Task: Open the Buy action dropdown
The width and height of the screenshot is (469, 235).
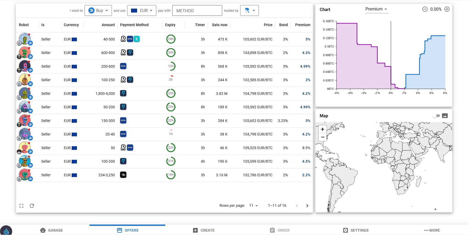Action: 98,10
